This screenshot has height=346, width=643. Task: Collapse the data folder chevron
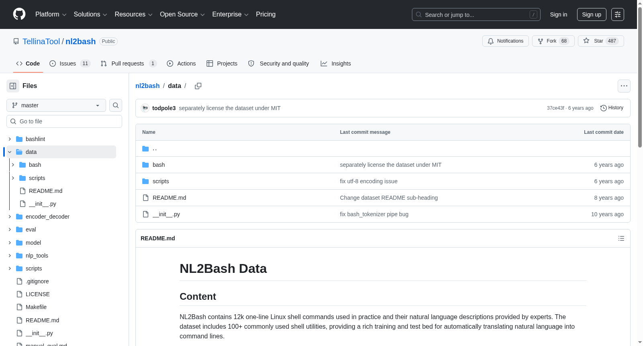(10, 152)
